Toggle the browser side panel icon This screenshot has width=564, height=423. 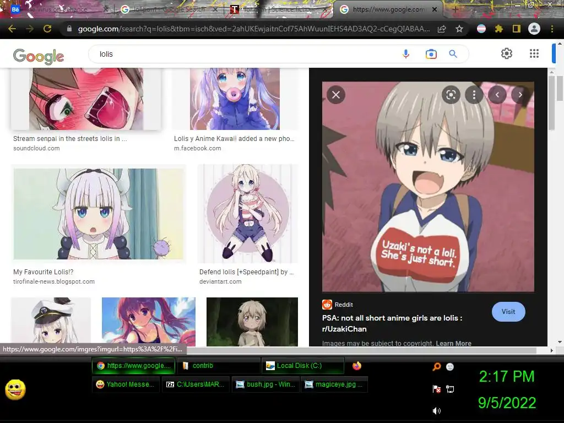517,29
